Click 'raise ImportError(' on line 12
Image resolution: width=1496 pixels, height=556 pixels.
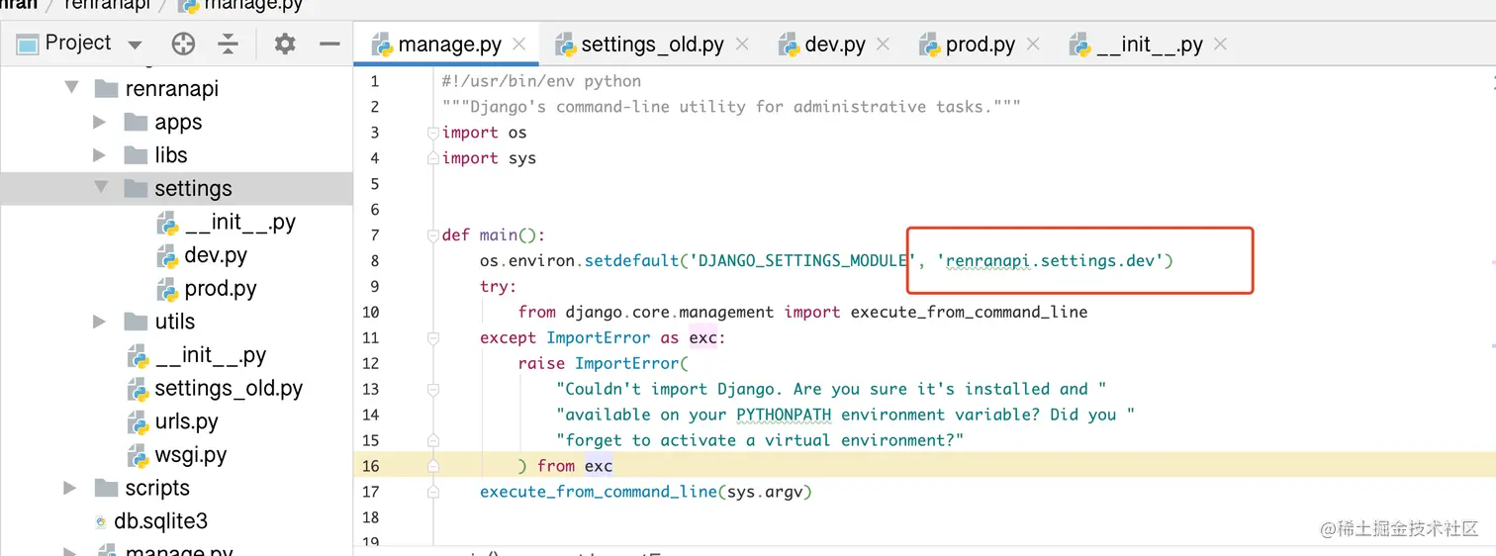point(603,363)
